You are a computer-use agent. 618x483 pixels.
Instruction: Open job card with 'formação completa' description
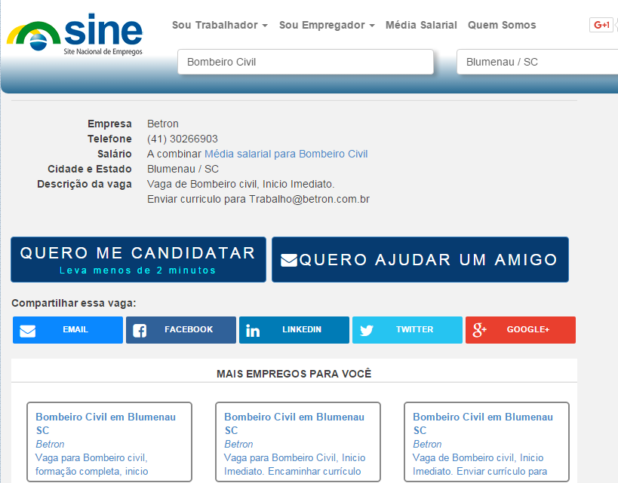[109, 442]
